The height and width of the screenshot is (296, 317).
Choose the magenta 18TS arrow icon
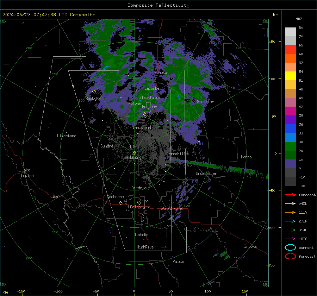(x=290, y=239)
